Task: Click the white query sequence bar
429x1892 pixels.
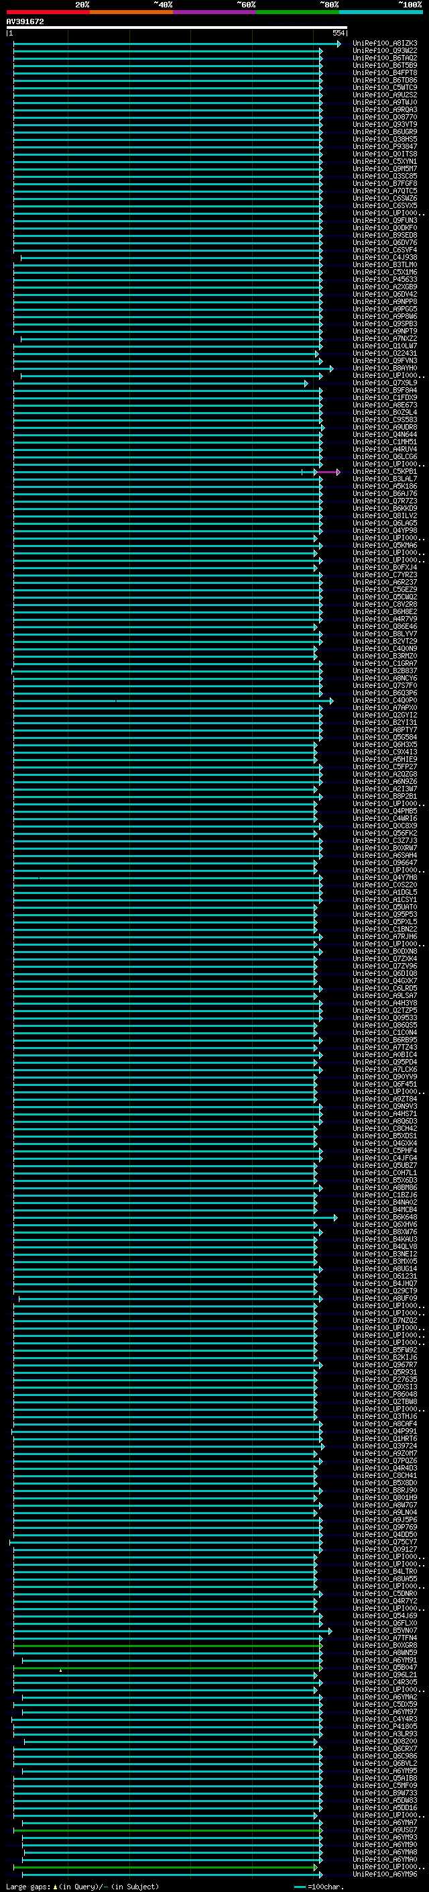Action: click(177, 27)
